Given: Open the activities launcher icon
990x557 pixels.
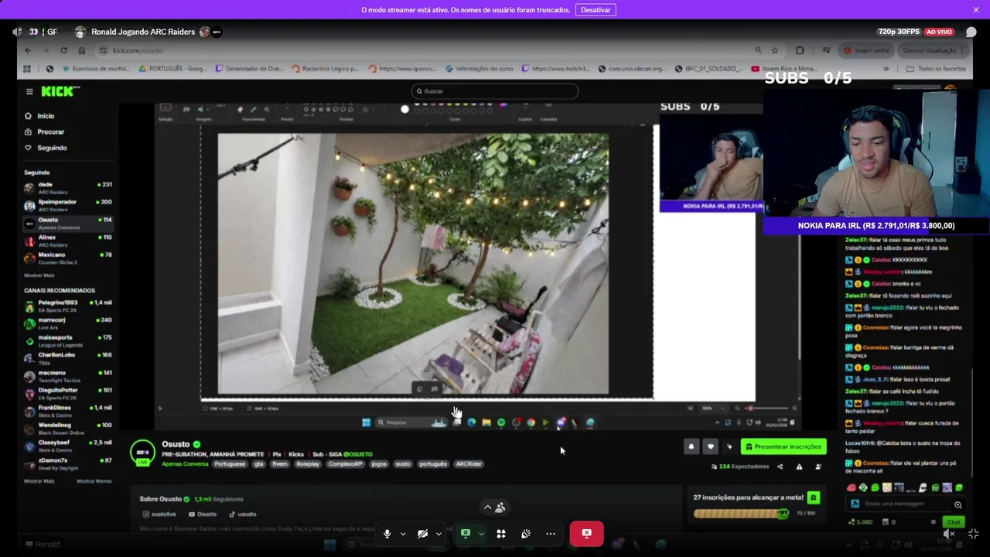Looking at the screenshot, I should [501, 534].
